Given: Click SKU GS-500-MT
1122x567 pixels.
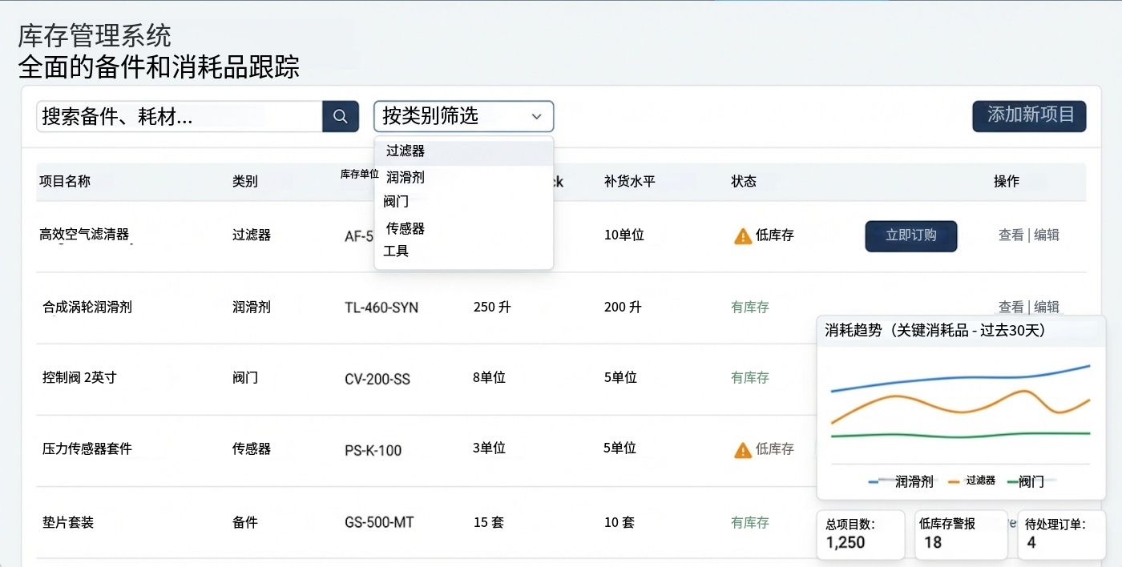Looking at the screenshot, I should 379,522.
